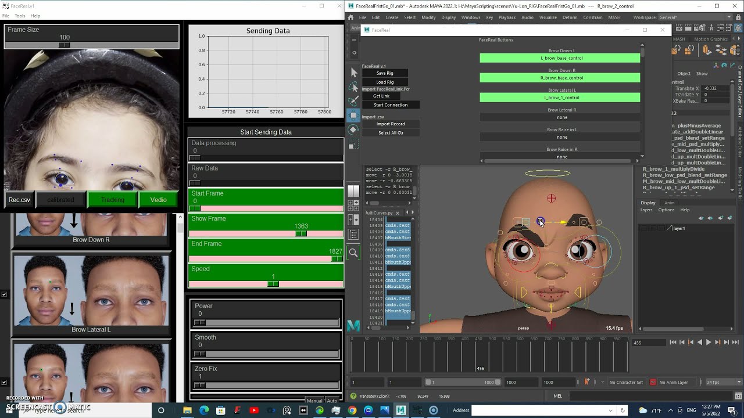Click the MEL command input field
The image size is (744, 418).
(651, 396)
